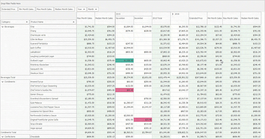Click Ipoh Coffee November value $2,944.00
This screenshot has height=139, width=265.
click(x=124, y=48)
